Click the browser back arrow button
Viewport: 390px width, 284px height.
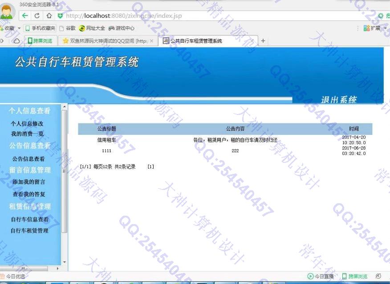pos(25,16)
